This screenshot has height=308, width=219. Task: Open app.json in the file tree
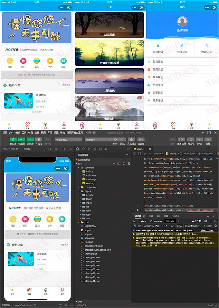click(89, 234)
